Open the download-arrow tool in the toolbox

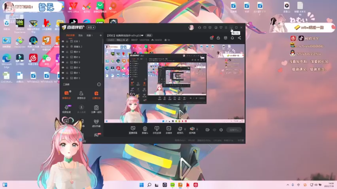(x=81, y=109)
